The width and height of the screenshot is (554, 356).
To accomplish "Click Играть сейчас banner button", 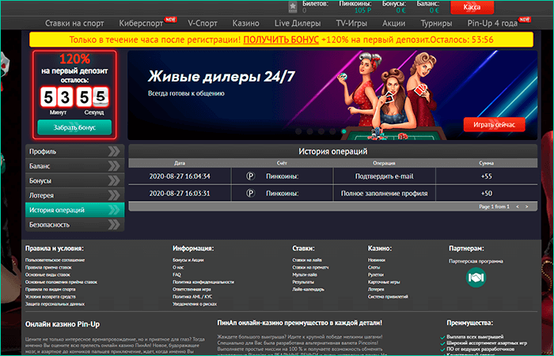I will (x=495, y=125).
